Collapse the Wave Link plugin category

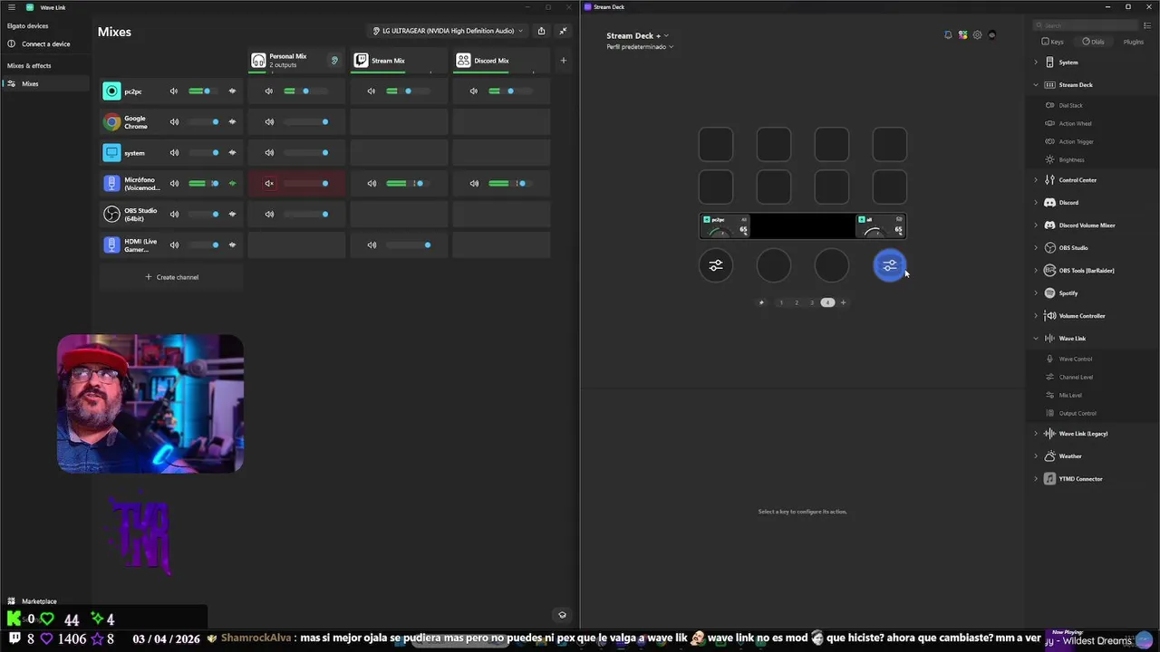[1036, 339]
